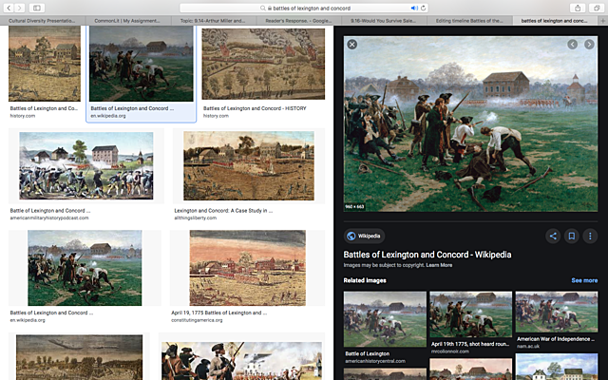
Task: Open the large previewed battle painting
Action: (470, 123)
